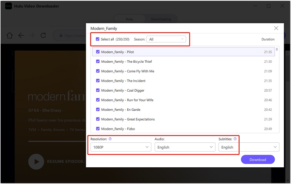
Task: Select the row Modern_Family - Run for Your Wife
Action: pos(183,100)
